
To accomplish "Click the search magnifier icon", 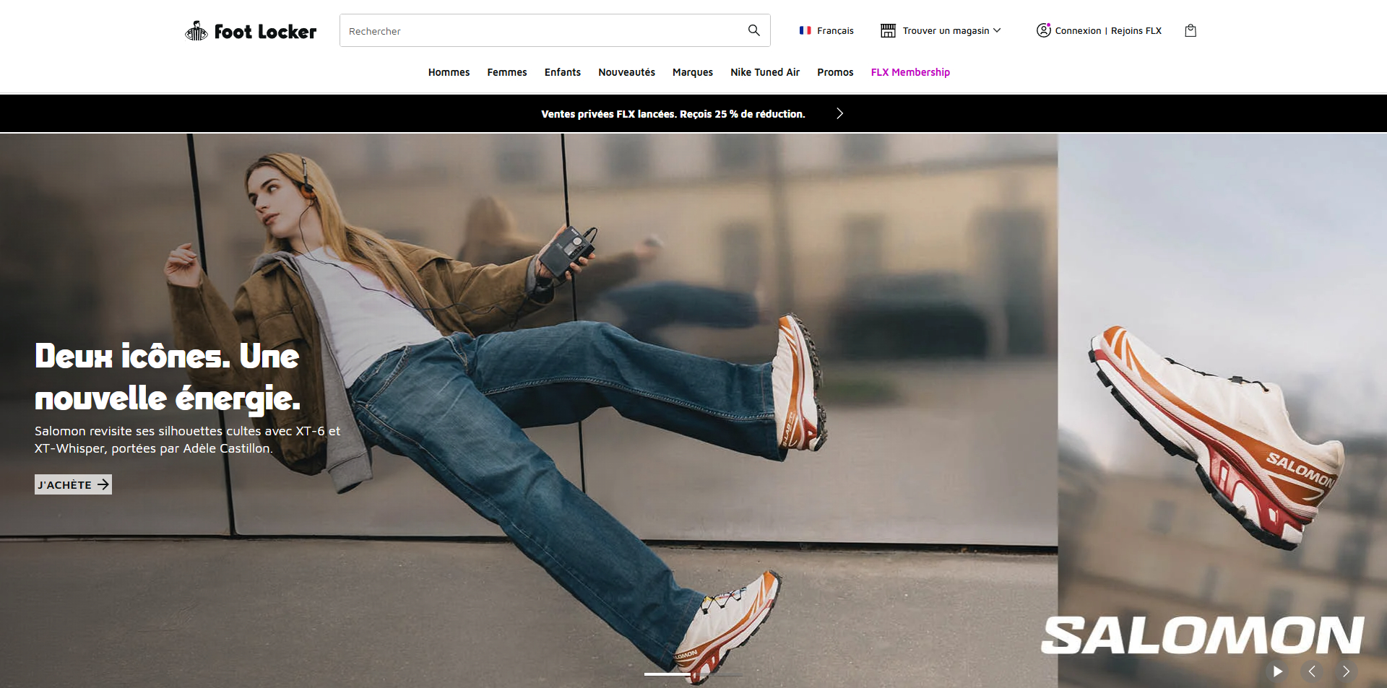I will click(753, 30).
